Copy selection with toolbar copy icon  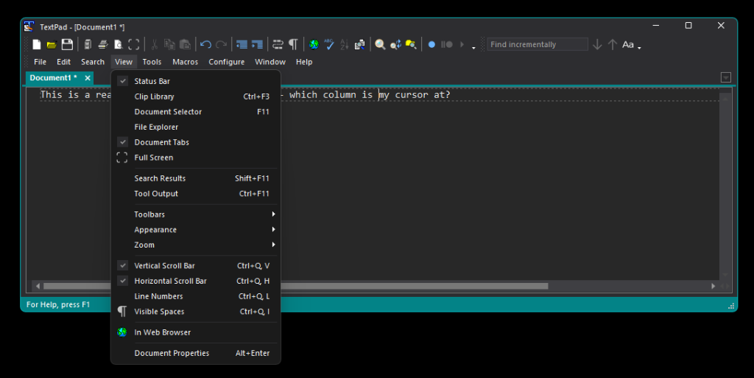click(x=169, y=44)
